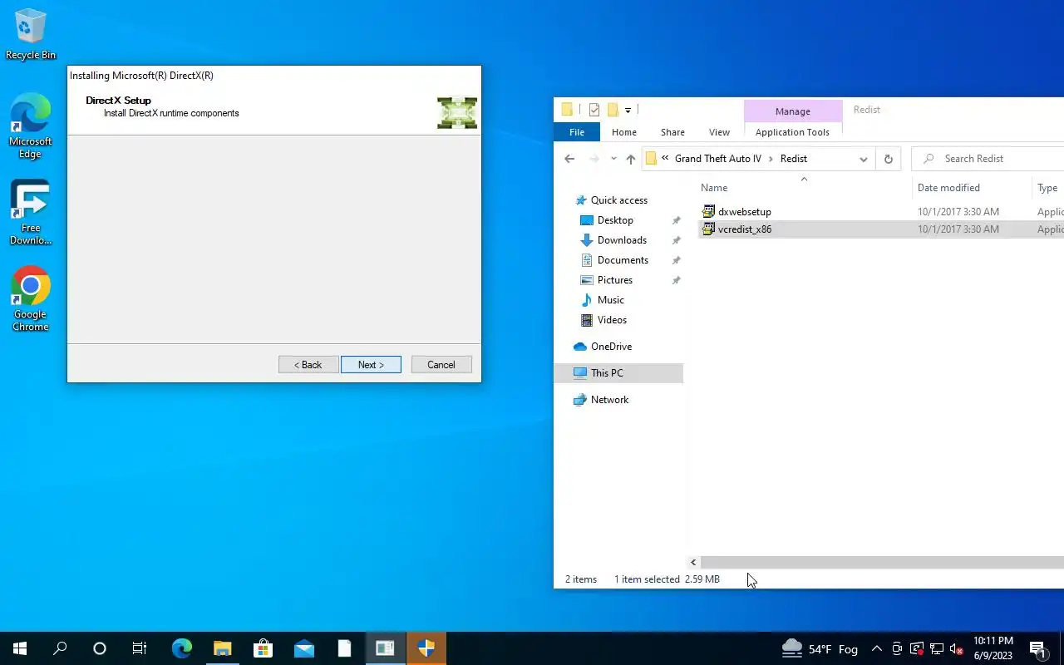Open File Explorer taskbar button
Screen dimensions: 1064x665
(x=222, y=648)
